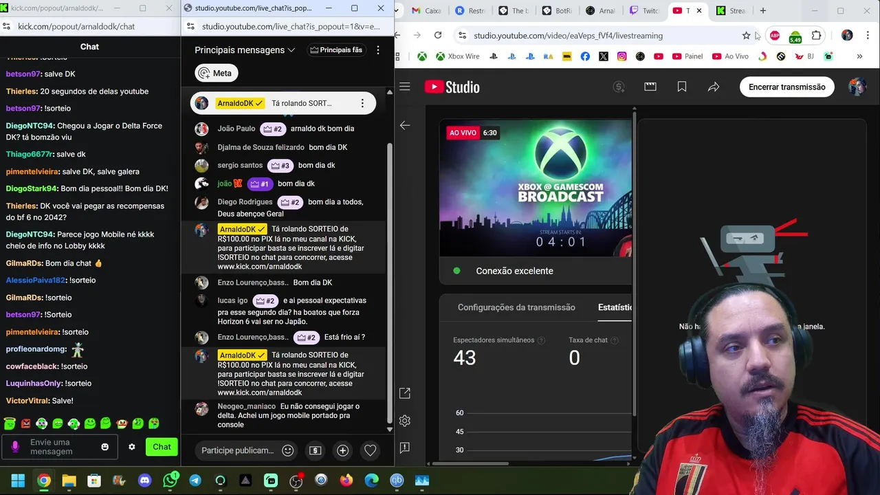Click the plus icon in YouTube chat input bar
The width and height of the screenshot is (880, 495).
pos(342,450)
